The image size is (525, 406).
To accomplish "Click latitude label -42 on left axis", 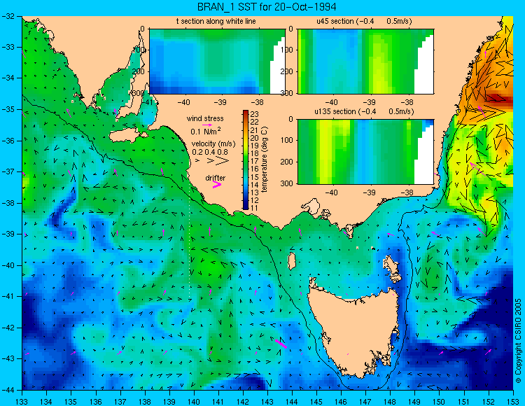I will (x=8, y=328).
